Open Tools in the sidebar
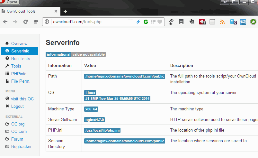 click(16, 66)
